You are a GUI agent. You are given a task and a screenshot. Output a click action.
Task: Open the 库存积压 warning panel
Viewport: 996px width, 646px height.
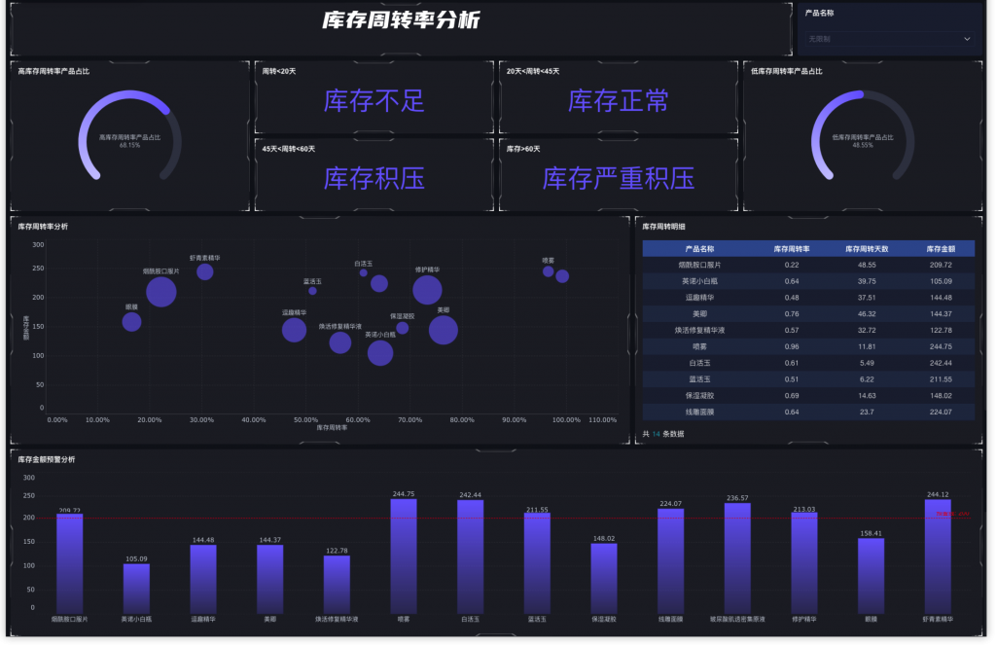[373, 178]
